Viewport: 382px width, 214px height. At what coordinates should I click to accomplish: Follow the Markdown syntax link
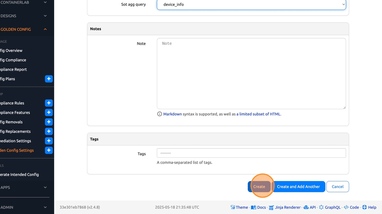point(172,114)
